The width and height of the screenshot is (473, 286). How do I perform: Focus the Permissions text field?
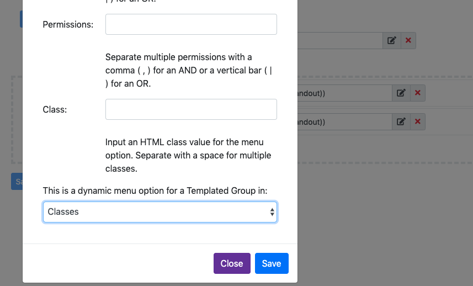click(191, 24)
